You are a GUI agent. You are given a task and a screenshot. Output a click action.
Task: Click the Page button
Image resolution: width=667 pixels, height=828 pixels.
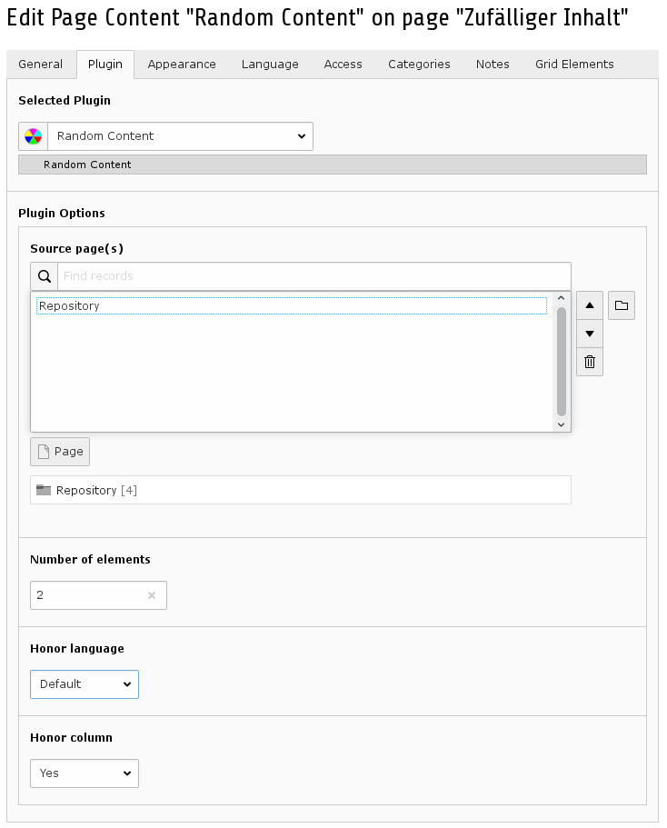pyautogui.click(x=60, y=452)
